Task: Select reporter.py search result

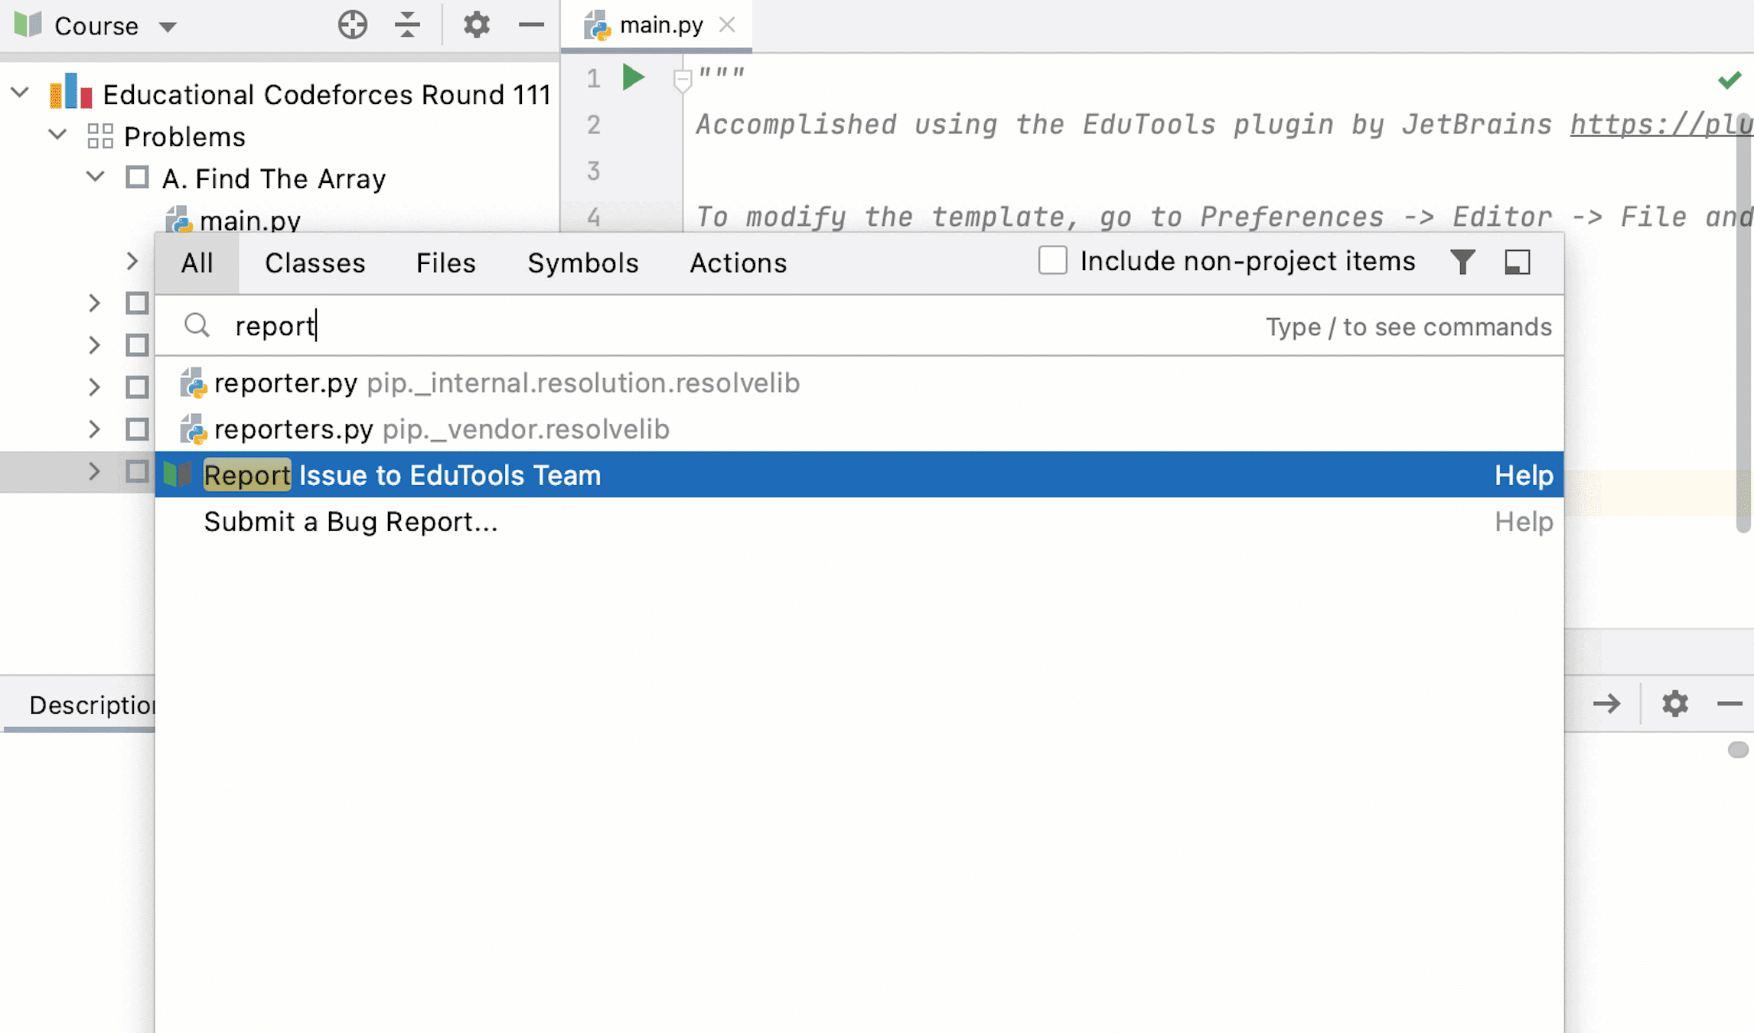Action: 859,382
